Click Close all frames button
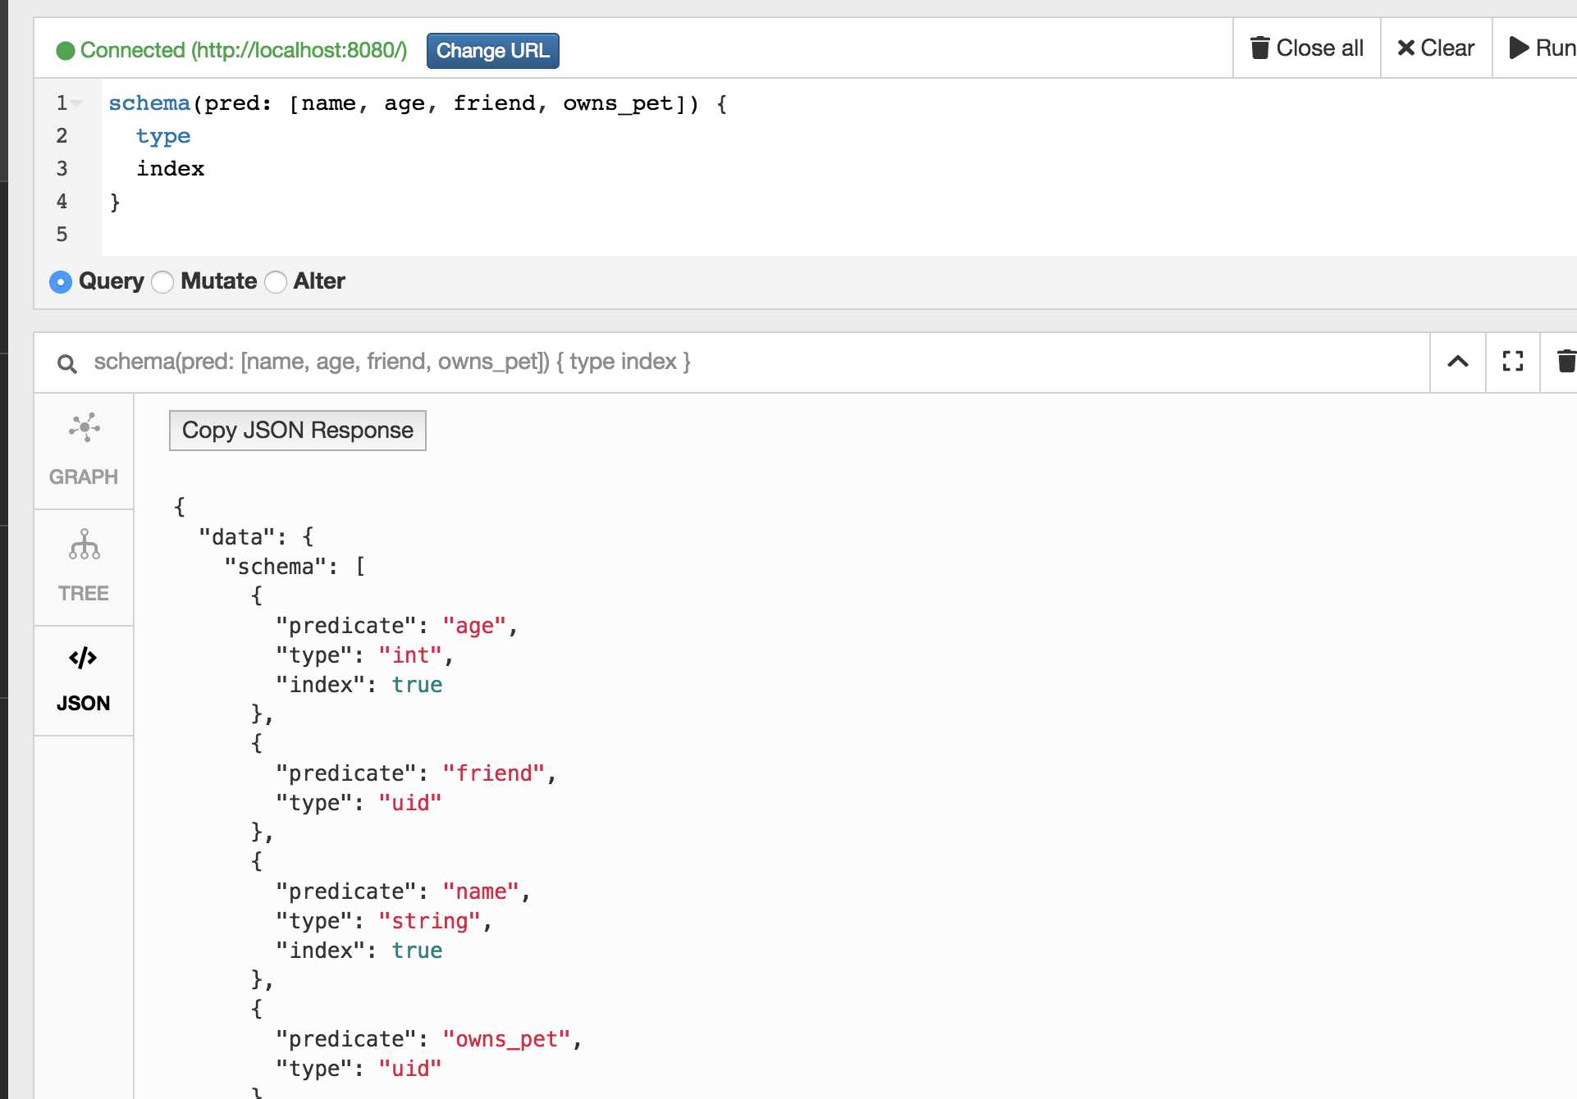The height and width of the screenshot is (1099, 1577). pyautogui.click(x=1306, y=48)
